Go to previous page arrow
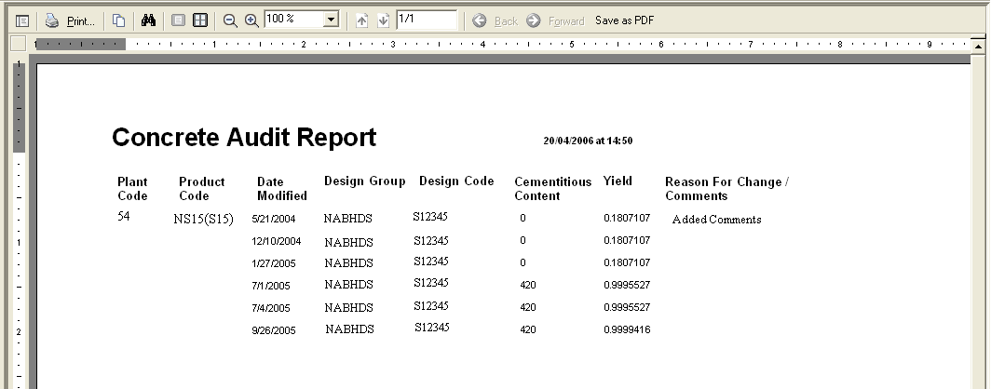The image size is (991, 389). coord(363,20)
